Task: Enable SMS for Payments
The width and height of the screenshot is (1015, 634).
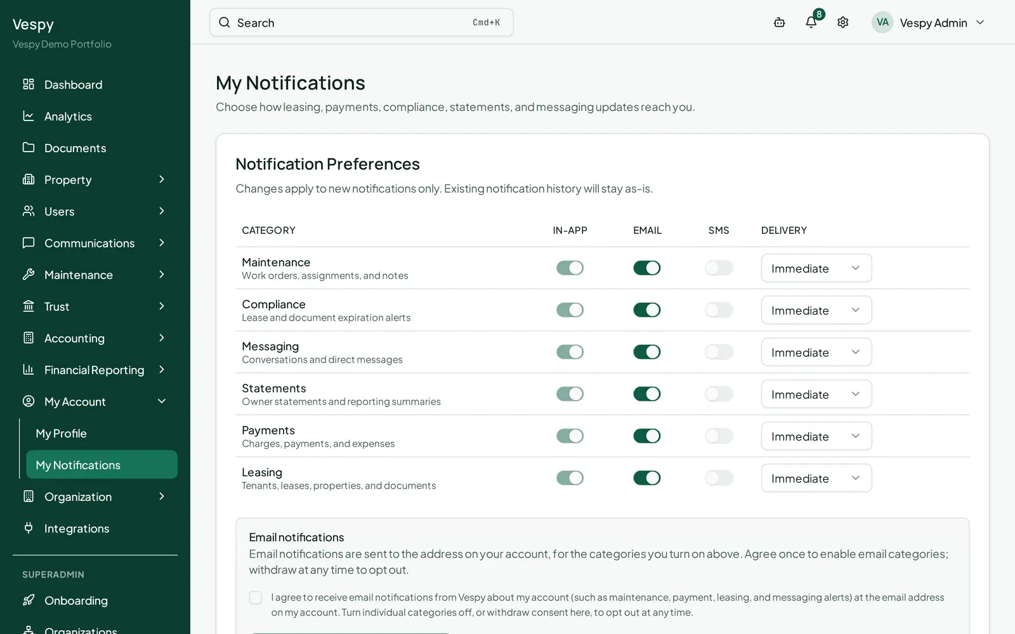Action: click(x=719, y=436)
